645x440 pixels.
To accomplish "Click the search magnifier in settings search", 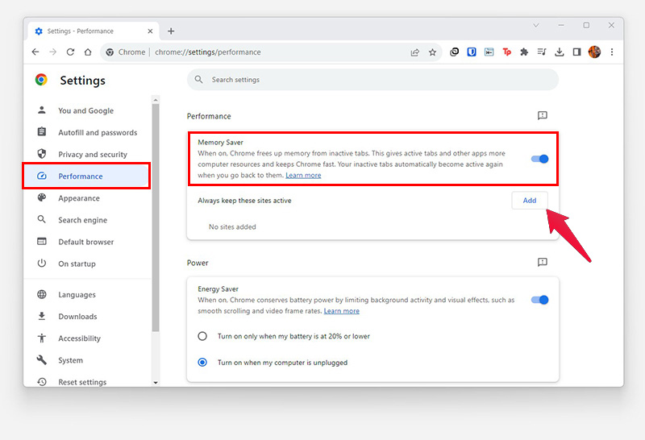I will [198, 79].
